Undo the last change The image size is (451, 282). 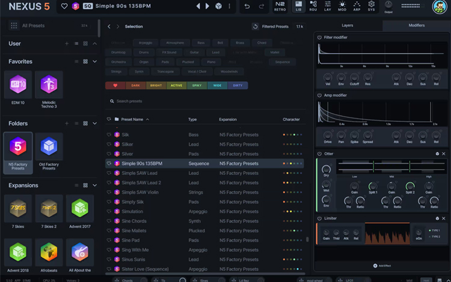(247, 6)
